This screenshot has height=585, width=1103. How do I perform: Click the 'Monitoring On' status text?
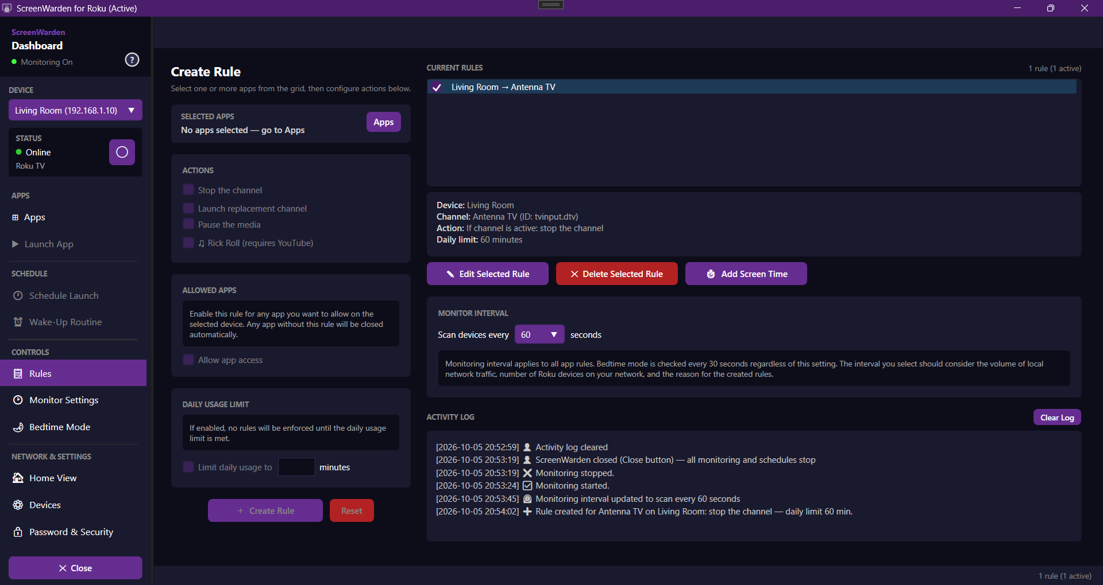[x=47, y=62]
